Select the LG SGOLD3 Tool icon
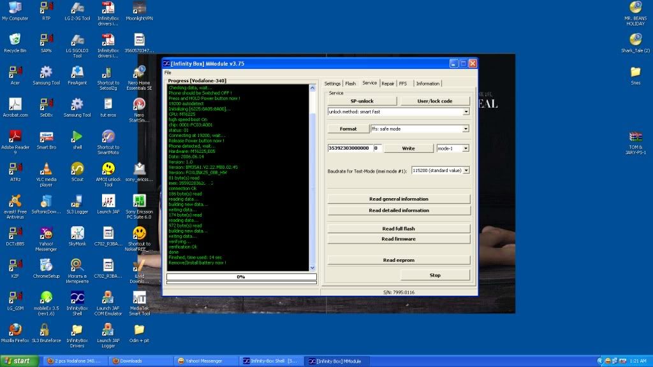This screenshot has height=367, width=653. (x=77, y=46)
